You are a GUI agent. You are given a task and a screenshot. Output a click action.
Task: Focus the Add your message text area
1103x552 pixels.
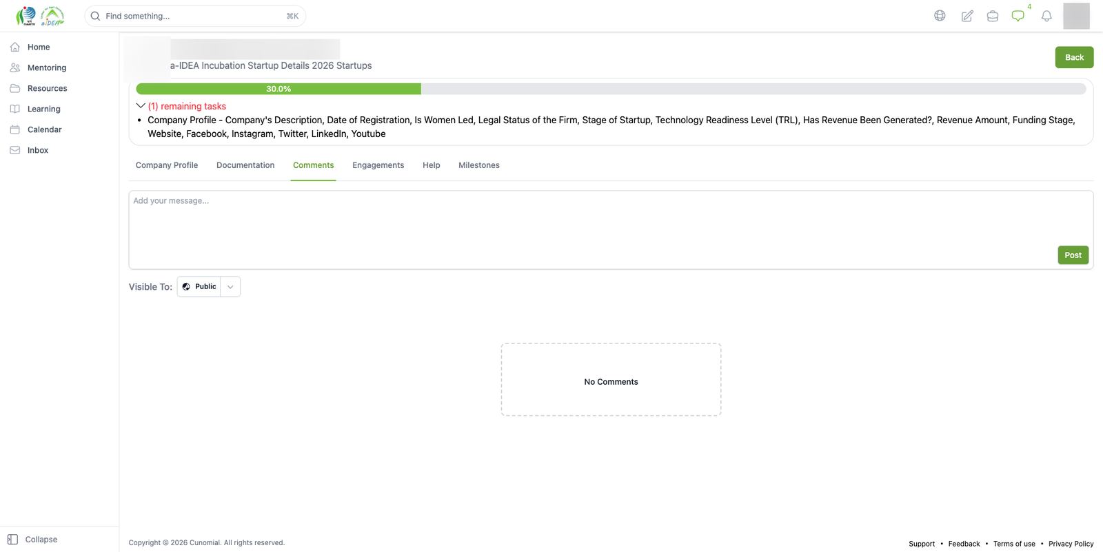point(611,230)
